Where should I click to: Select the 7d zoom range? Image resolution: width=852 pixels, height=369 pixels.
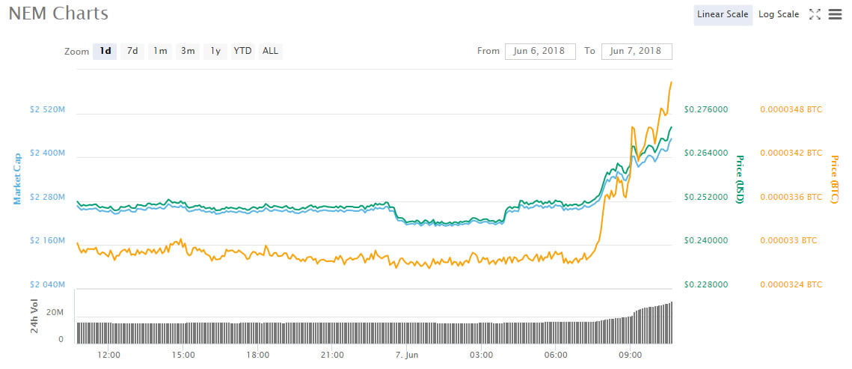click(x=132, y=51)
